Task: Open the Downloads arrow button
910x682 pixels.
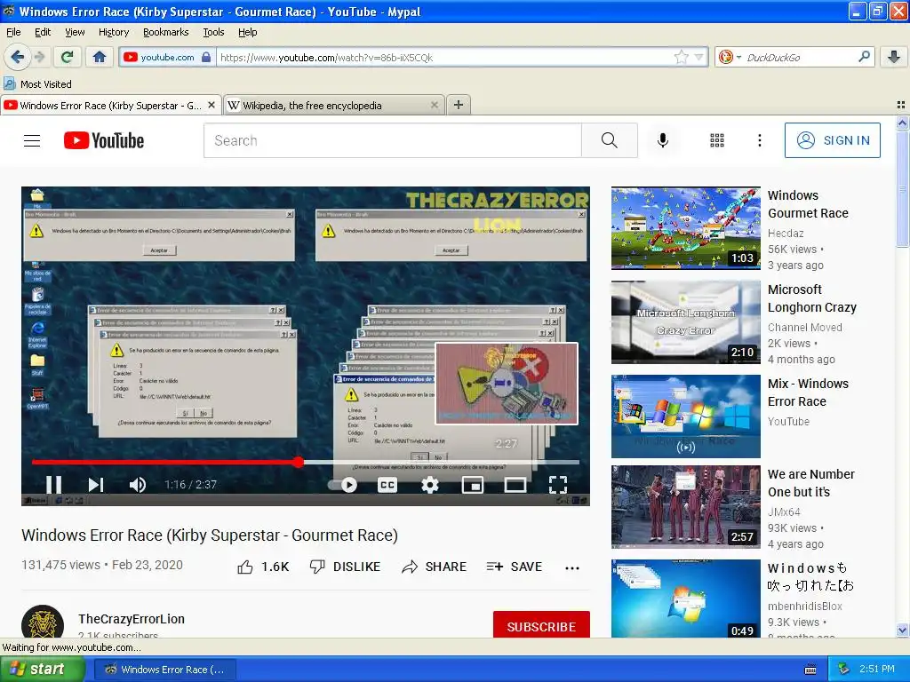Action: tap(894, 57)
